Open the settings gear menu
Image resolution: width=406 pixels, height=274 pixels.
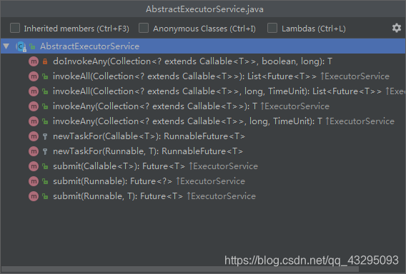[x=397, y=28]
